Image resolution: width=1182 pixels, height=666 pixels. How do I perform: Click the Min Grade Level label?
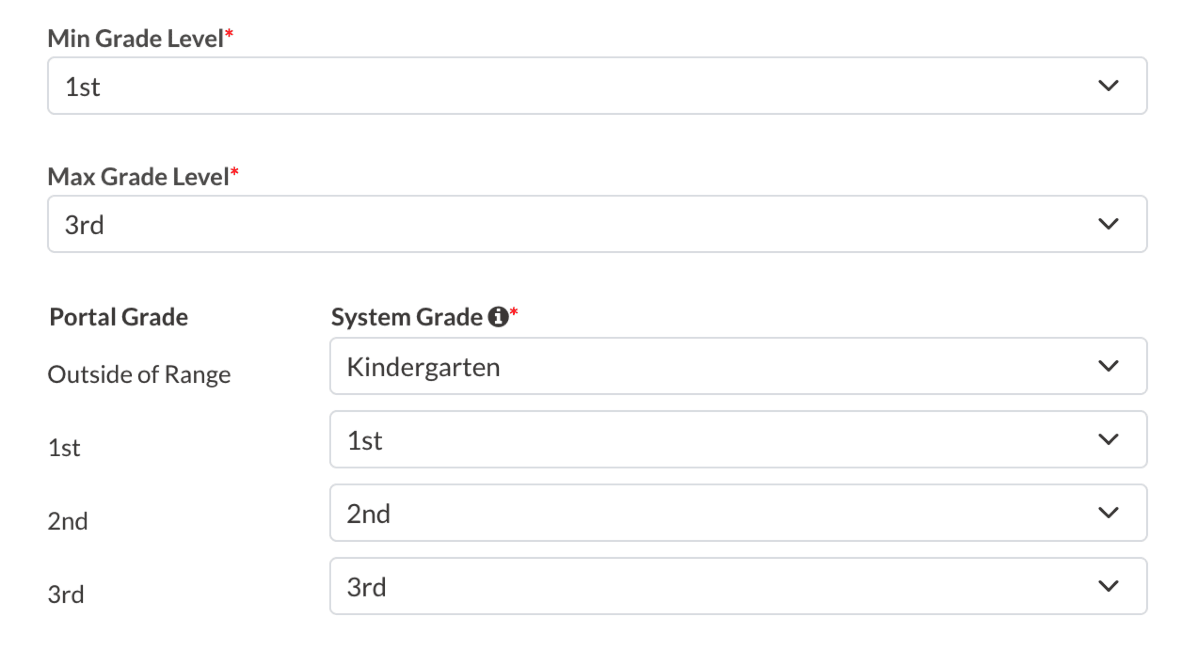136,39
